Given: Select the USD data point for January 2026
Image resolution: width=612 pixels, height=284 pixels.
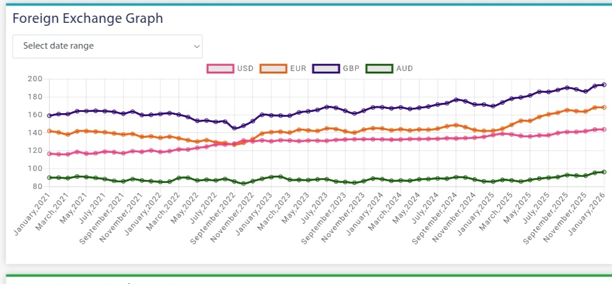Looking at the screenshot, I should [604, 129].
